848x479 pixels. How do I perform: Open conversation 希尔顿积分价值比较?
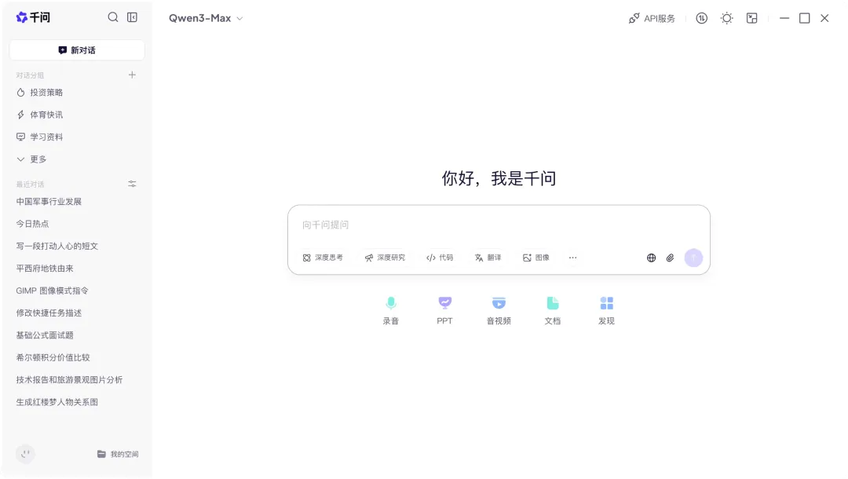(53, 357)
